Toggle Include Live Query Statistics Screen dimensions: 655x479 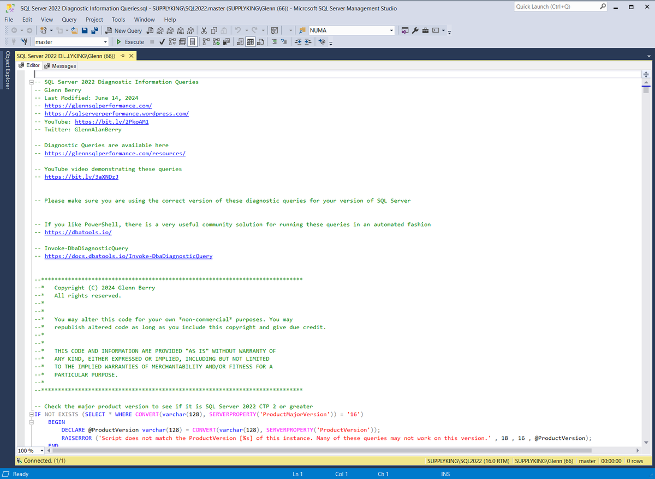click(216, 42)
